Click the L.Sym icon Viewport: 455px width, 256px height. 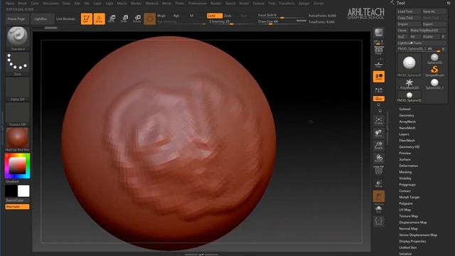pyautogui.click(x=379, y=90)
